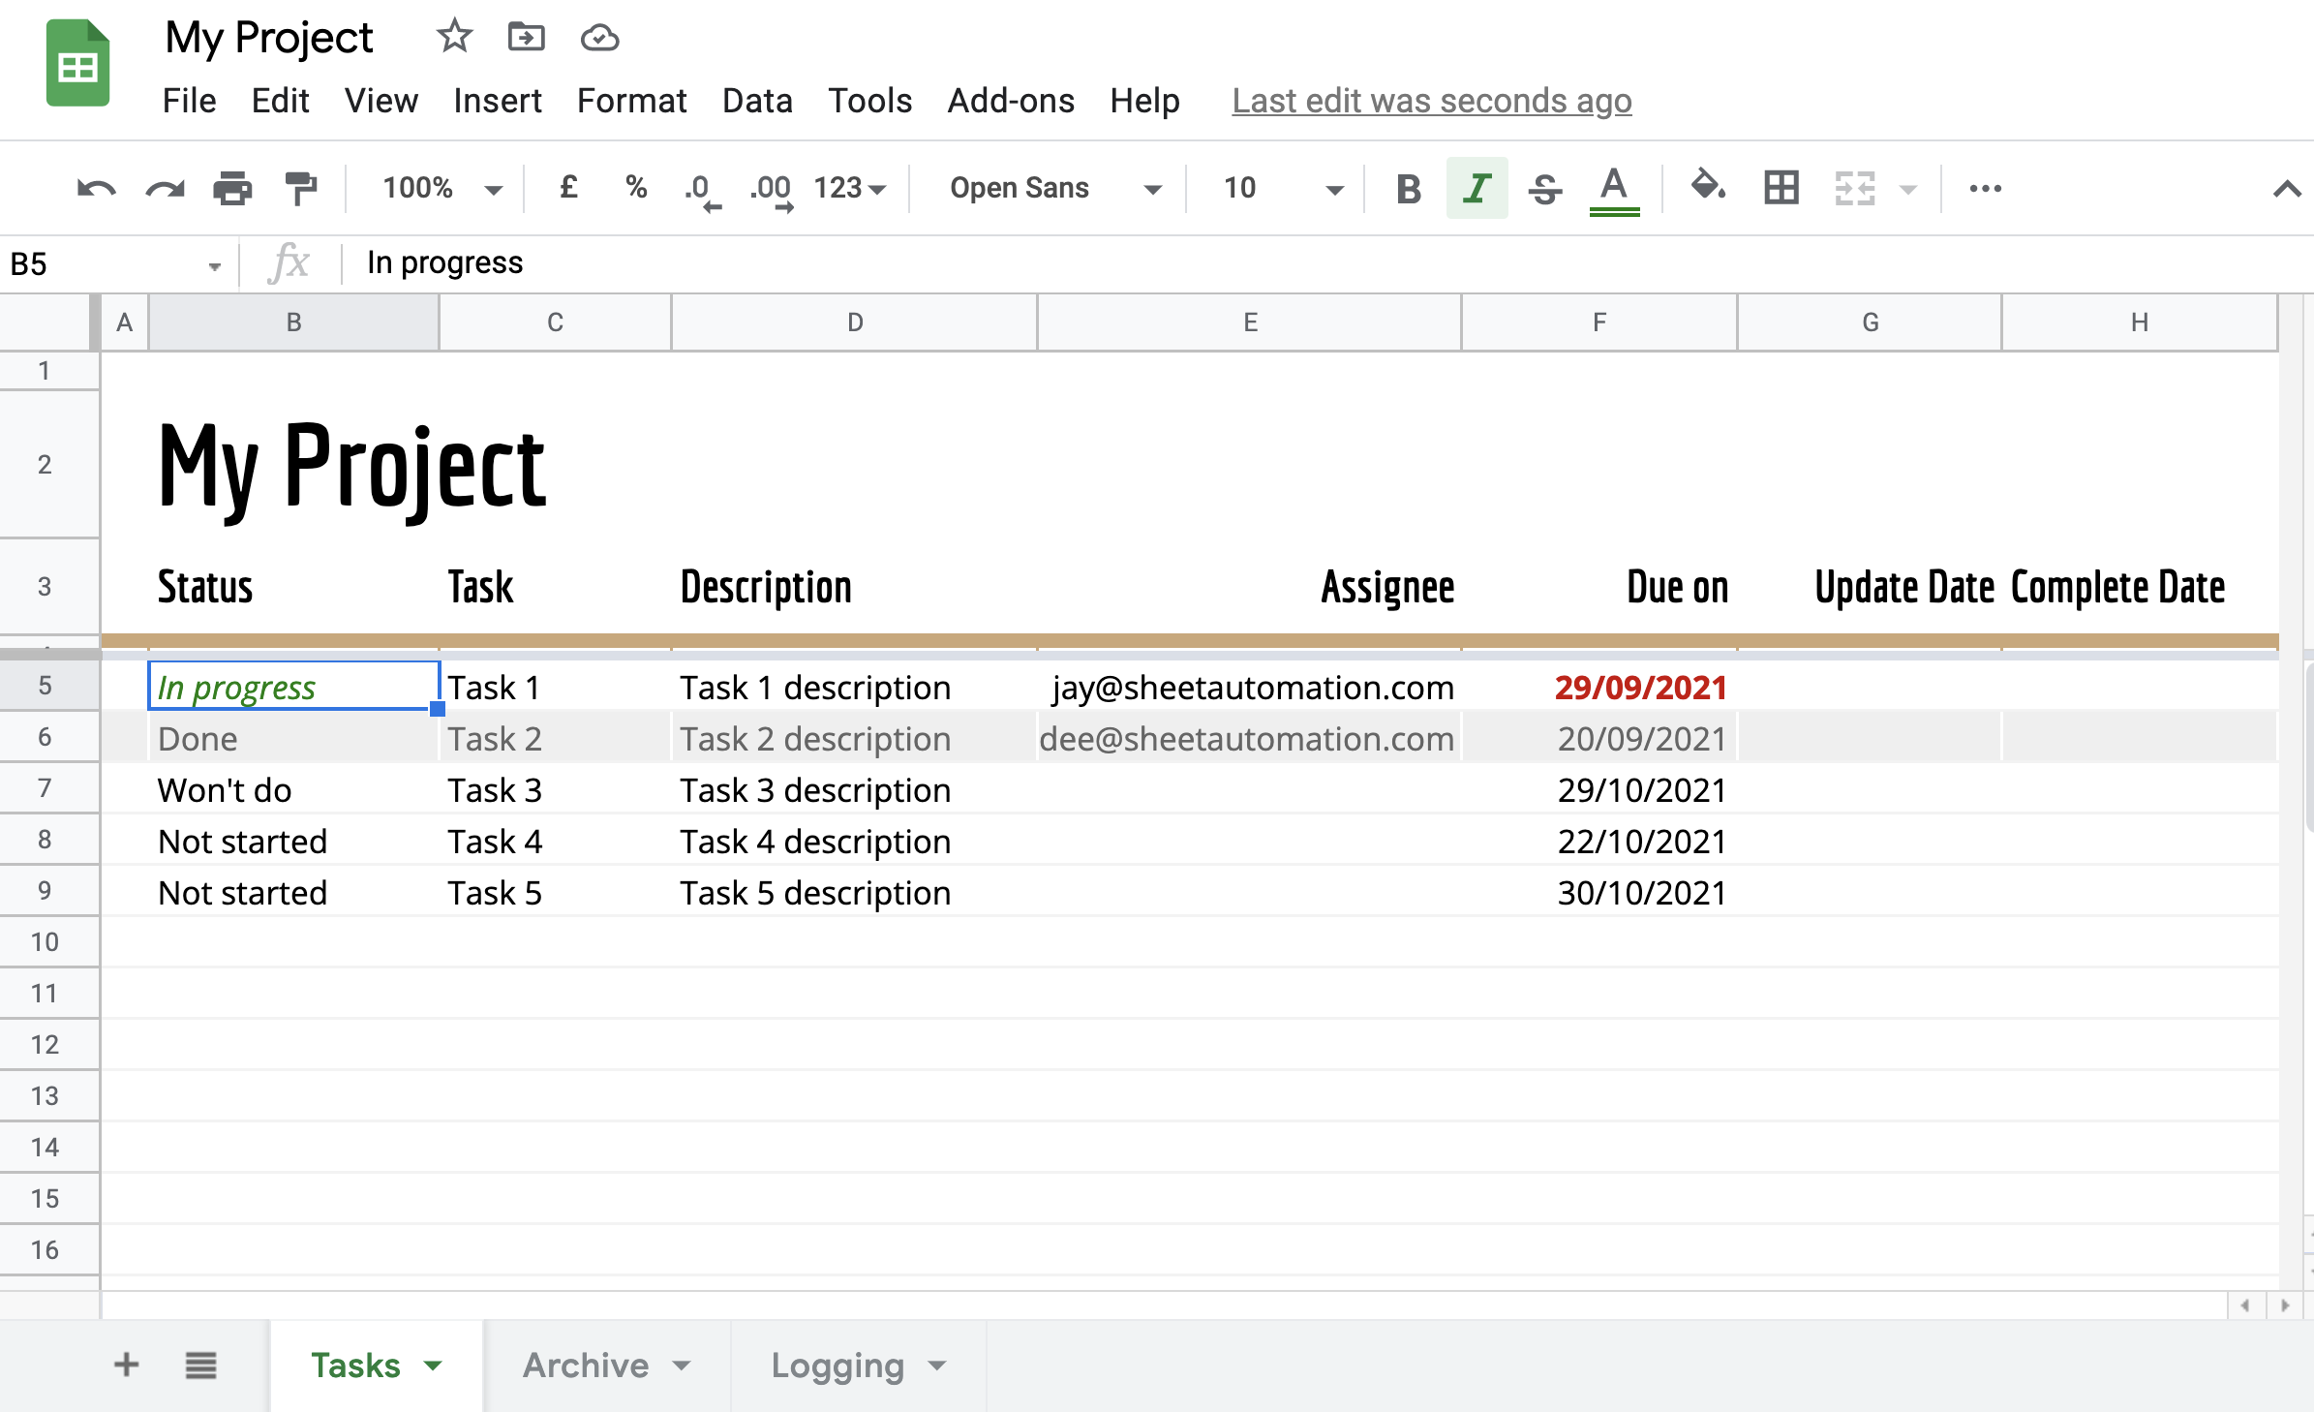
Task: Open version history via Last edit link
Action: click(x=1432, y=101)
